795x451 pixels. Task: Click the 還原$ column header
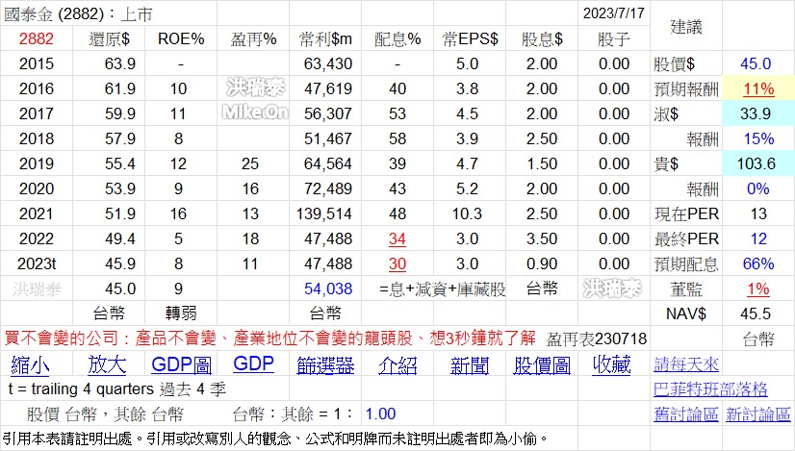pos(109,39)
